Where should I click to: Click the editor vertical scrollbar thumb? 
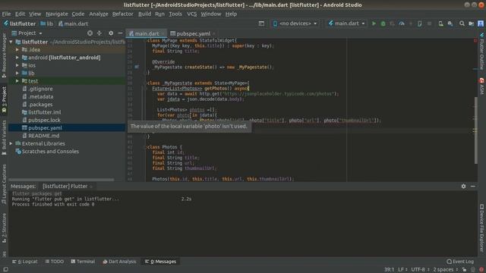tap(476, 130)
